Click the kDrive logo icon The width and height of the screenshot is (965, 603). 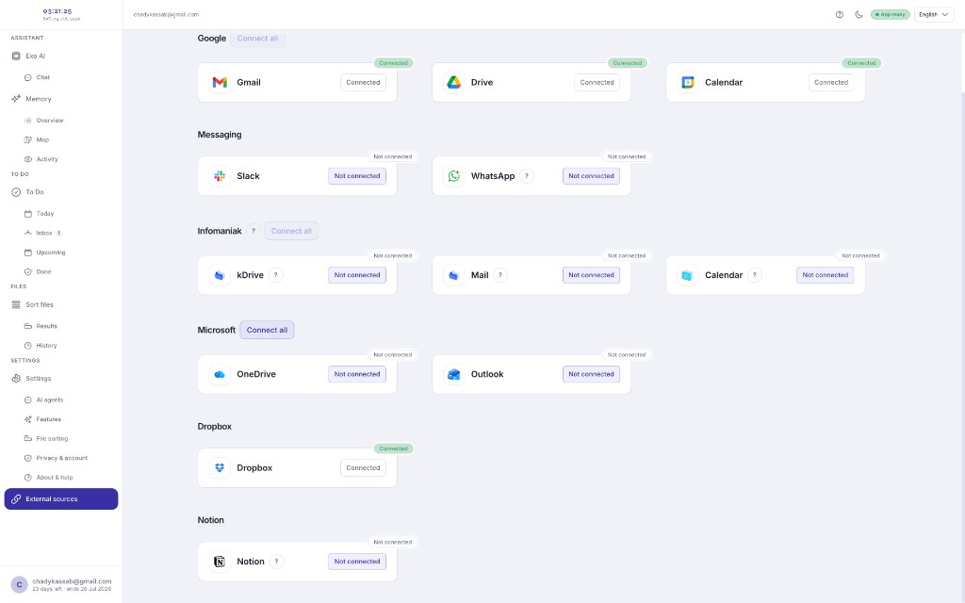click(x=220, y=275)
